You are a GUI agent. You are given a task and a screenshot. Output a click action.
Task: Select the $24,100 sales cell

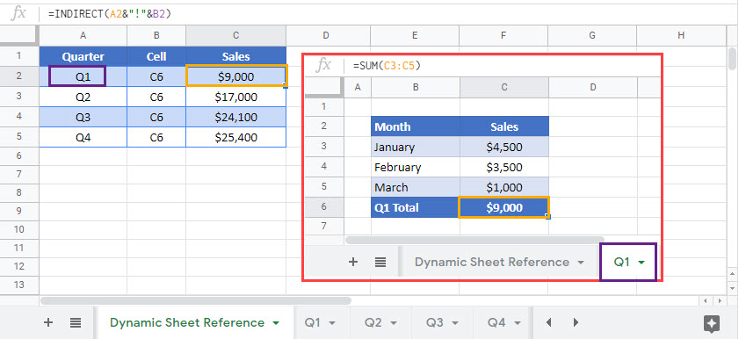point(236,118)
